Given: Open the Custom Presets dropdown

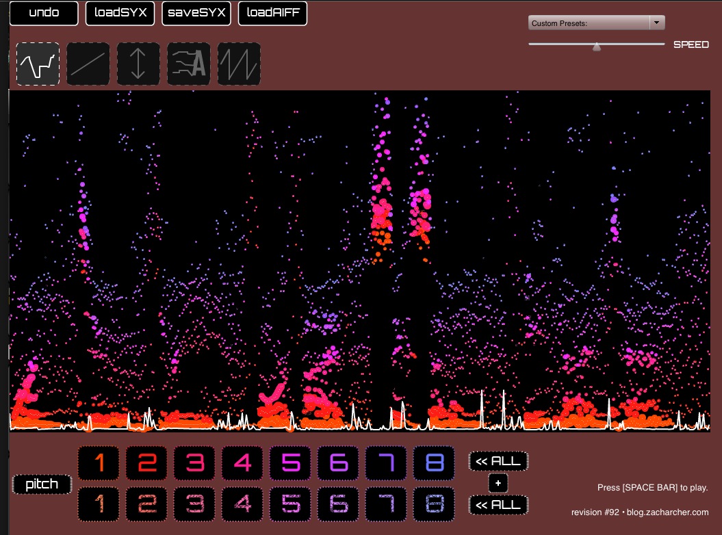Looking at the screenshot, I should (x=596, y=23).
